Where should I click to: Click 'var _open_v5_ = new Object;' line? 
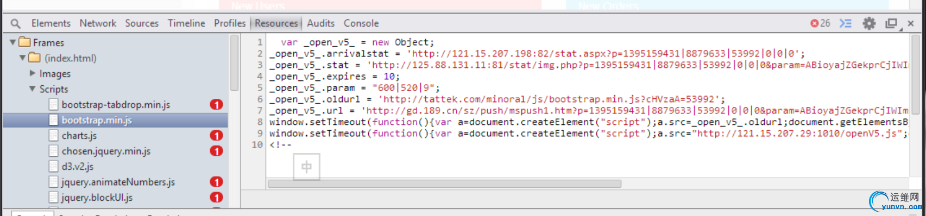point(357,42)
